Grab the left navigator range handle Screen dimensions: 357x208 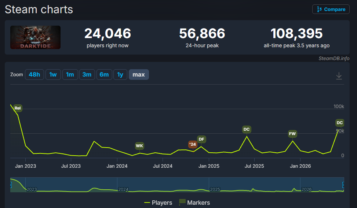coord(11,185)
